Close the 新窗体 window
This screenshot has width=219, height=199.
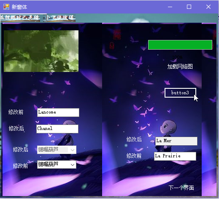coord(208,7)
